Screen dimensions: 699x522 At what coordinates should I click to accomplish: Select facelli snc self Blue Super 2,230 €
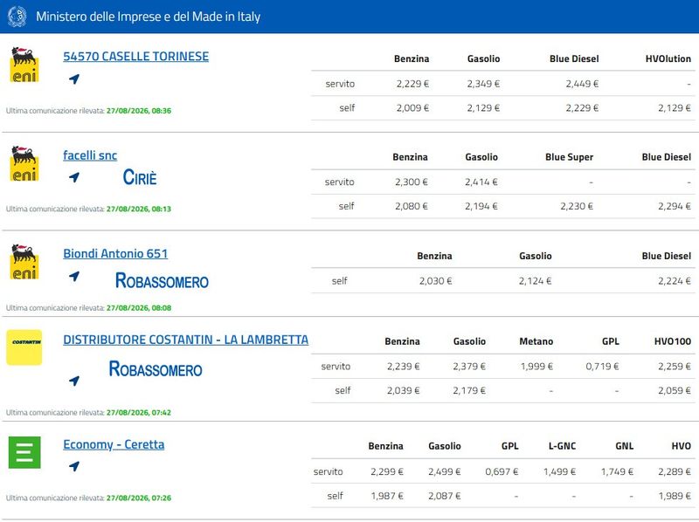pyautogui.click(x=577, y=206)
